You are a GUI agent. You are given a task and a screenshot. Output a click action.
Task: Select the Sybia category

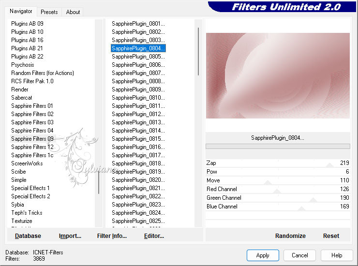[17, 205]
